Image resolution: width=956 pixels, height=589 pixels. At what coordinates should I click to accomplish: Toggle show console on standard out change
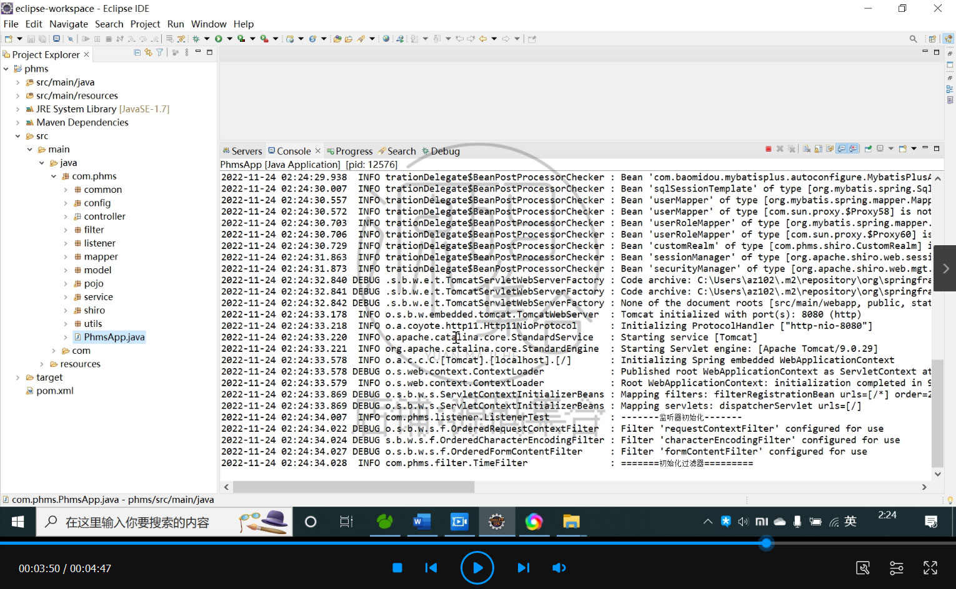click(x=842, y=148)
